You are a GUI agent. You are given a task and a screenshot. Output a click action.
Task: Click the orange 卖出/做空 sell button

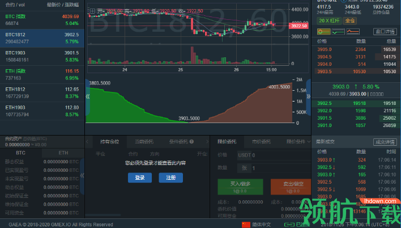[x=292, y=187]
